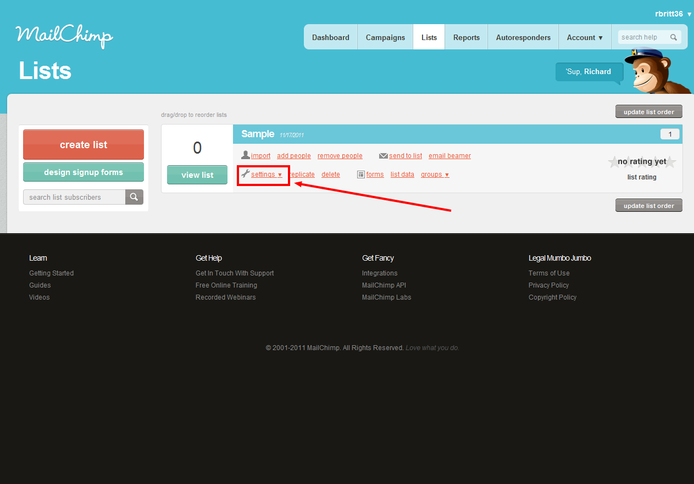Open the Autoresponders tab
Image resolution: width=694 pixels, height=484 pixels.
click(x=523, y=37)
